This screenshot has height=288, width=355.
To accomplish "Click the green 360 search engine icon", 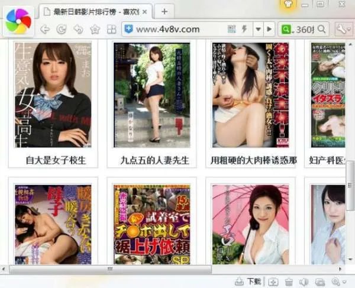I will point(286,29).
